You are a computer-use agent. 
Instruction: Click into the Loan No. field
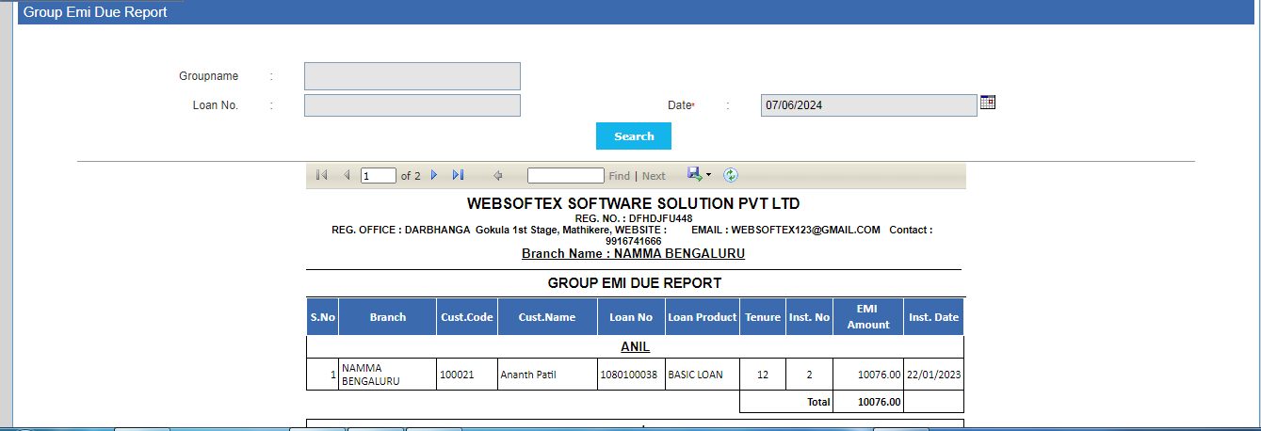click(x=412, y=105)
